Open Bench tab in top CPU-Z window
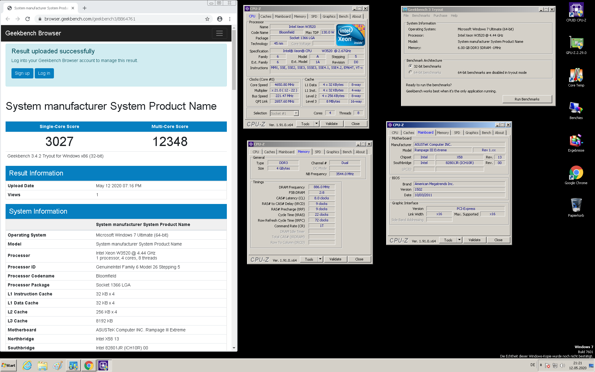The height and width of the screenshot is (372, 595). (x=343, y=16)
